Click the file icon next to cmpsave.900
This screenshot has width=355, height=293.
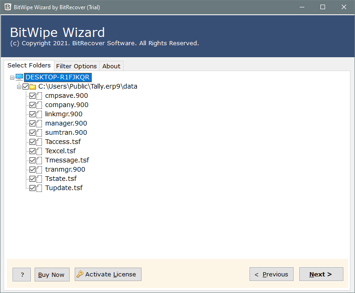coord(39,96)
